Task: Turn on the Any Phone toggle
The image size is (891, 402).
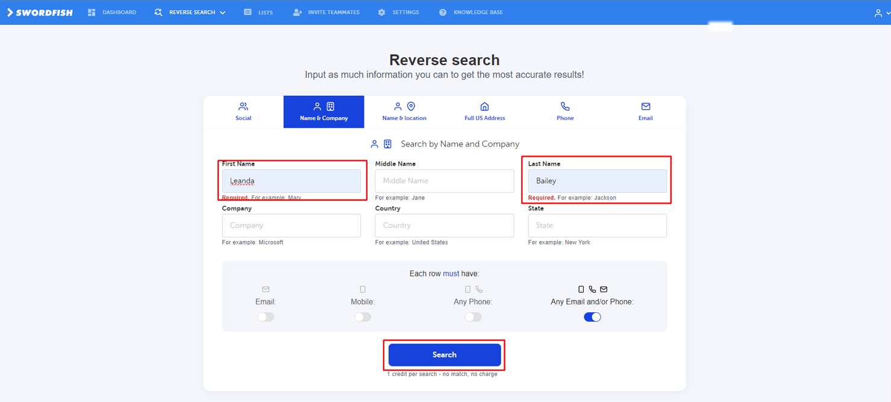Action: point(473,317)
